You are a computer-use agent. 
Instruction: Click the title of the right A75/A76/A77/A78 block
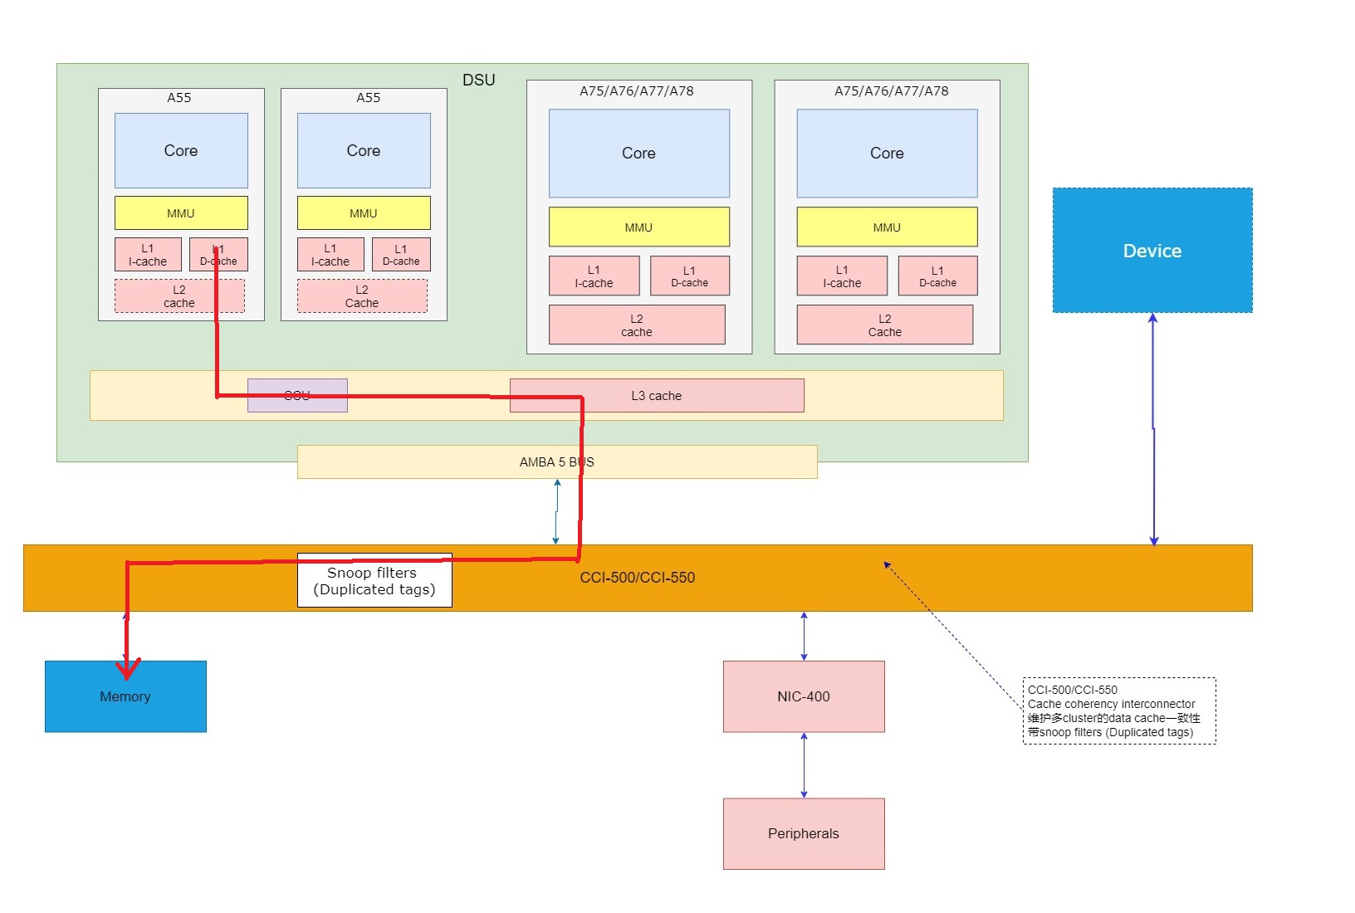tap(892, 91)
